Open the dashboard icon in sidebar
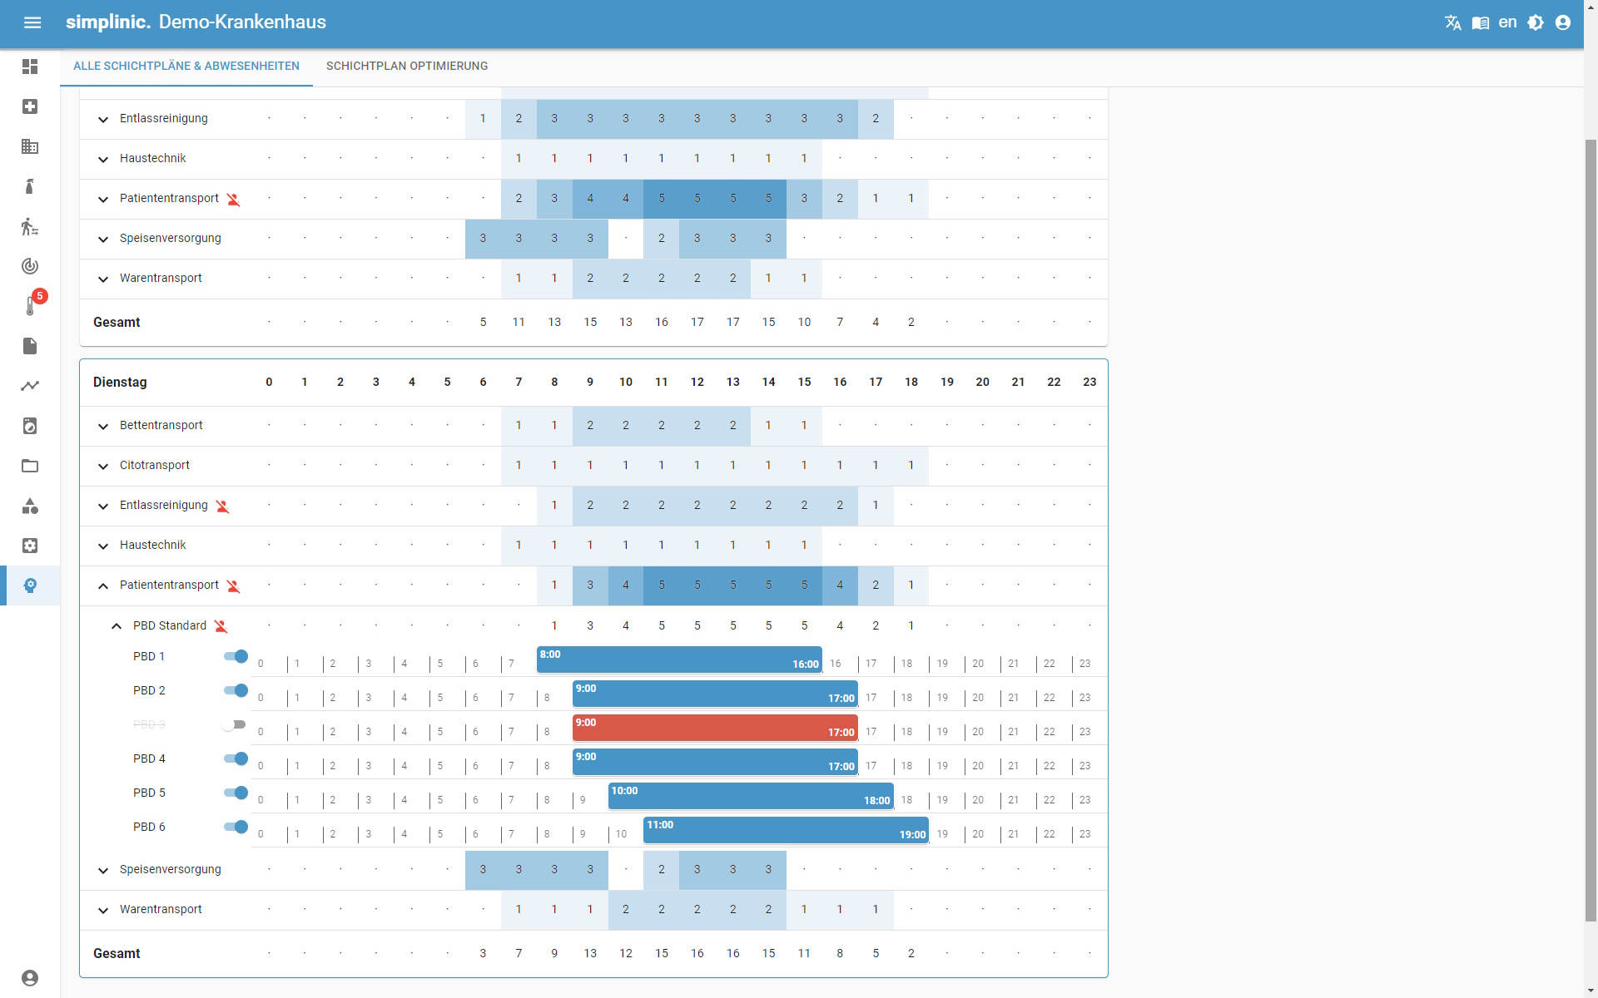This screenshot has width=1598, height=998. coord(30,67)
